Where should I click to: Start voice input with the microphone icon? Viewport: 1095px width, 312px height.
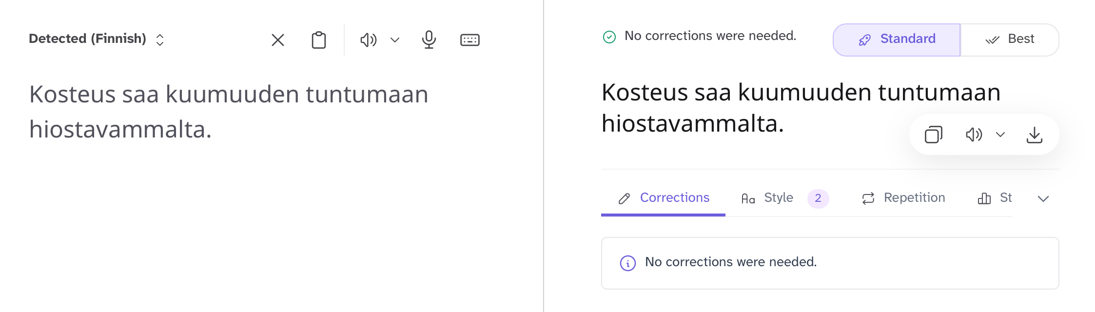tap(429, 40)
